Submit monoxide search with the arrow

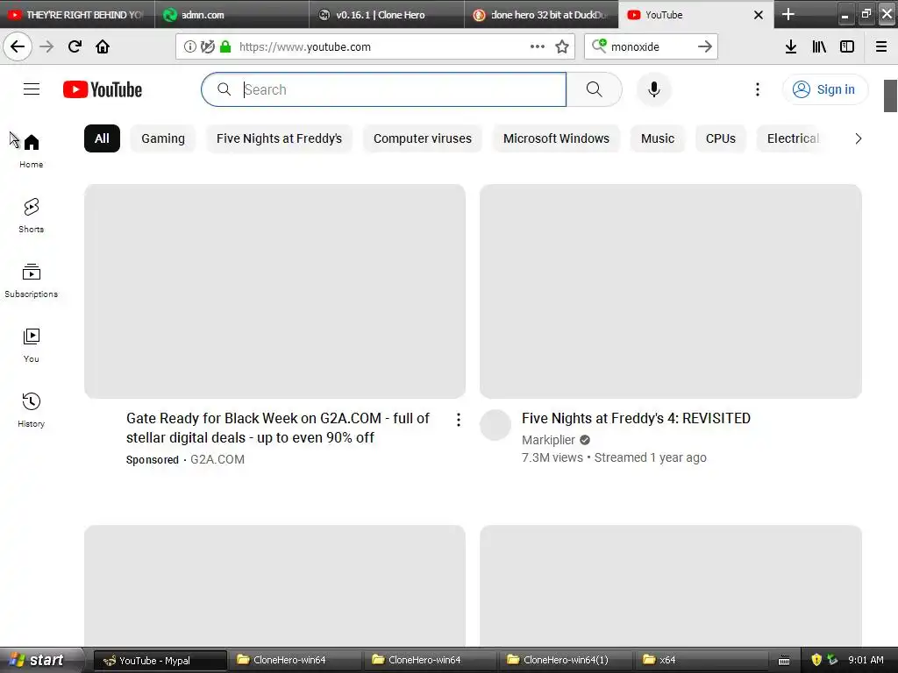click(705, 46)
